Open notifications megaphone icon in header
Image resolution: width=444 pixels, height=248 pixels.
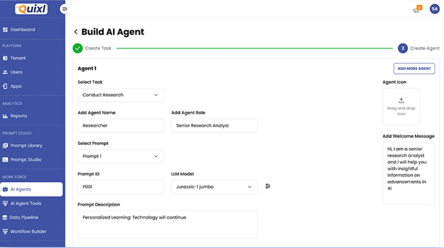(417, 9)
